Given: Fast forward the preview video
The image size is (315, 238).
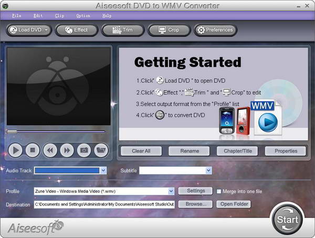Looking at the screenshot, I should point(67,150).
